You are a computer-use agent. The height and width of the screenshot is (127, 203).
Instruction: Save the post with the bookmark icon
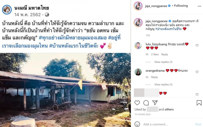tap(199, 103)
